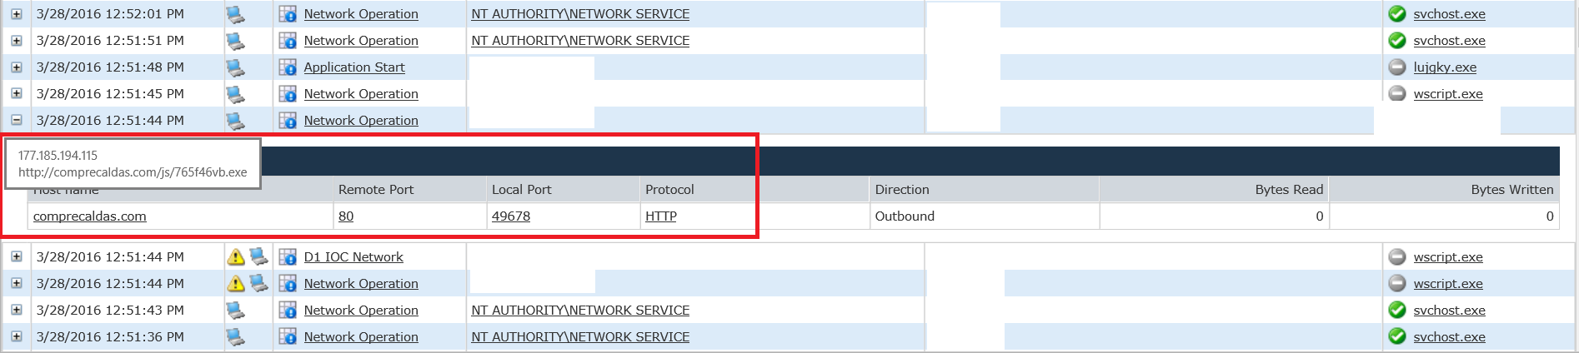
Task: Click the computer icon in the 12:51:48 PM row
Action: point(236,67)
